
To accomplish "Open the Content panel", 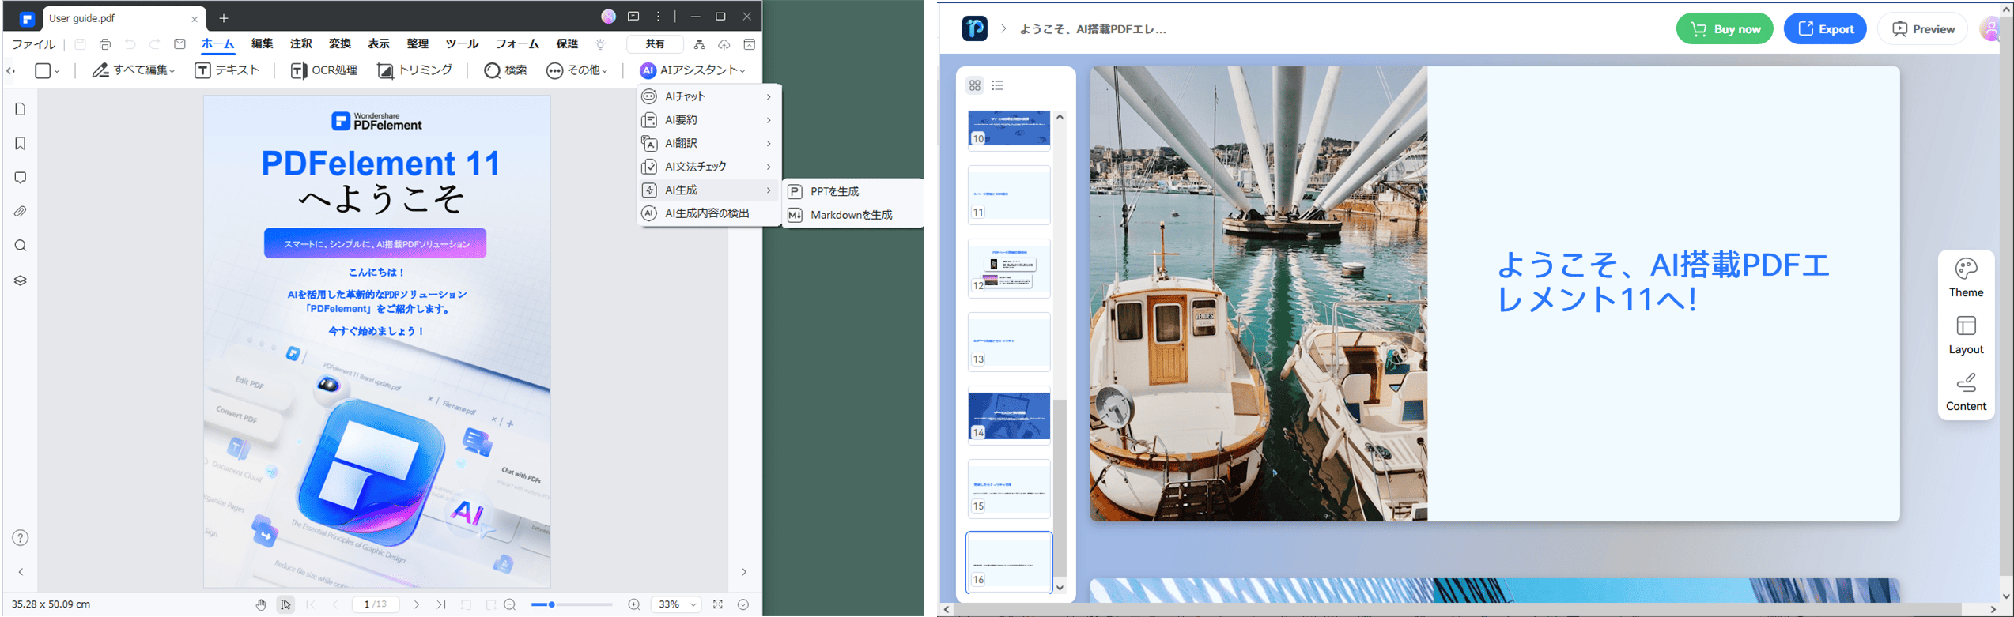I will pyautogui.click(x=1966, y=392).
